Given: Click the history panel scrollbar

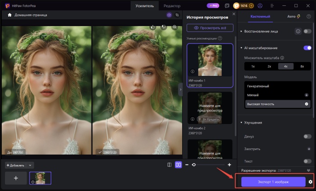Looking at the screenshot, I should [236, 86].
